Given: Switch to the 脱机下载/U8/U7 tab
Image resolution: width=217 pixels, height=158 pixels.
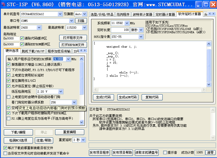Looking at the screenshot, I should 33,51.
